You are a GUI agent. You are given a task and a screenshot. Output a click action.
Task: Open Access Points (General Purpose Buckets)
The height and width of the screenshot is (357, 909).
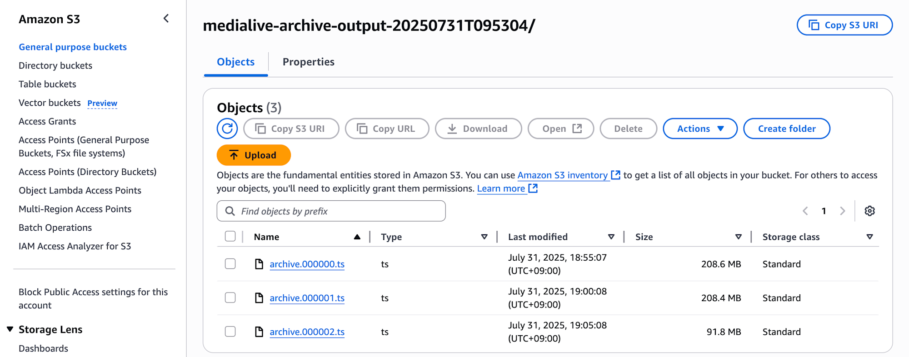(84, 146)
